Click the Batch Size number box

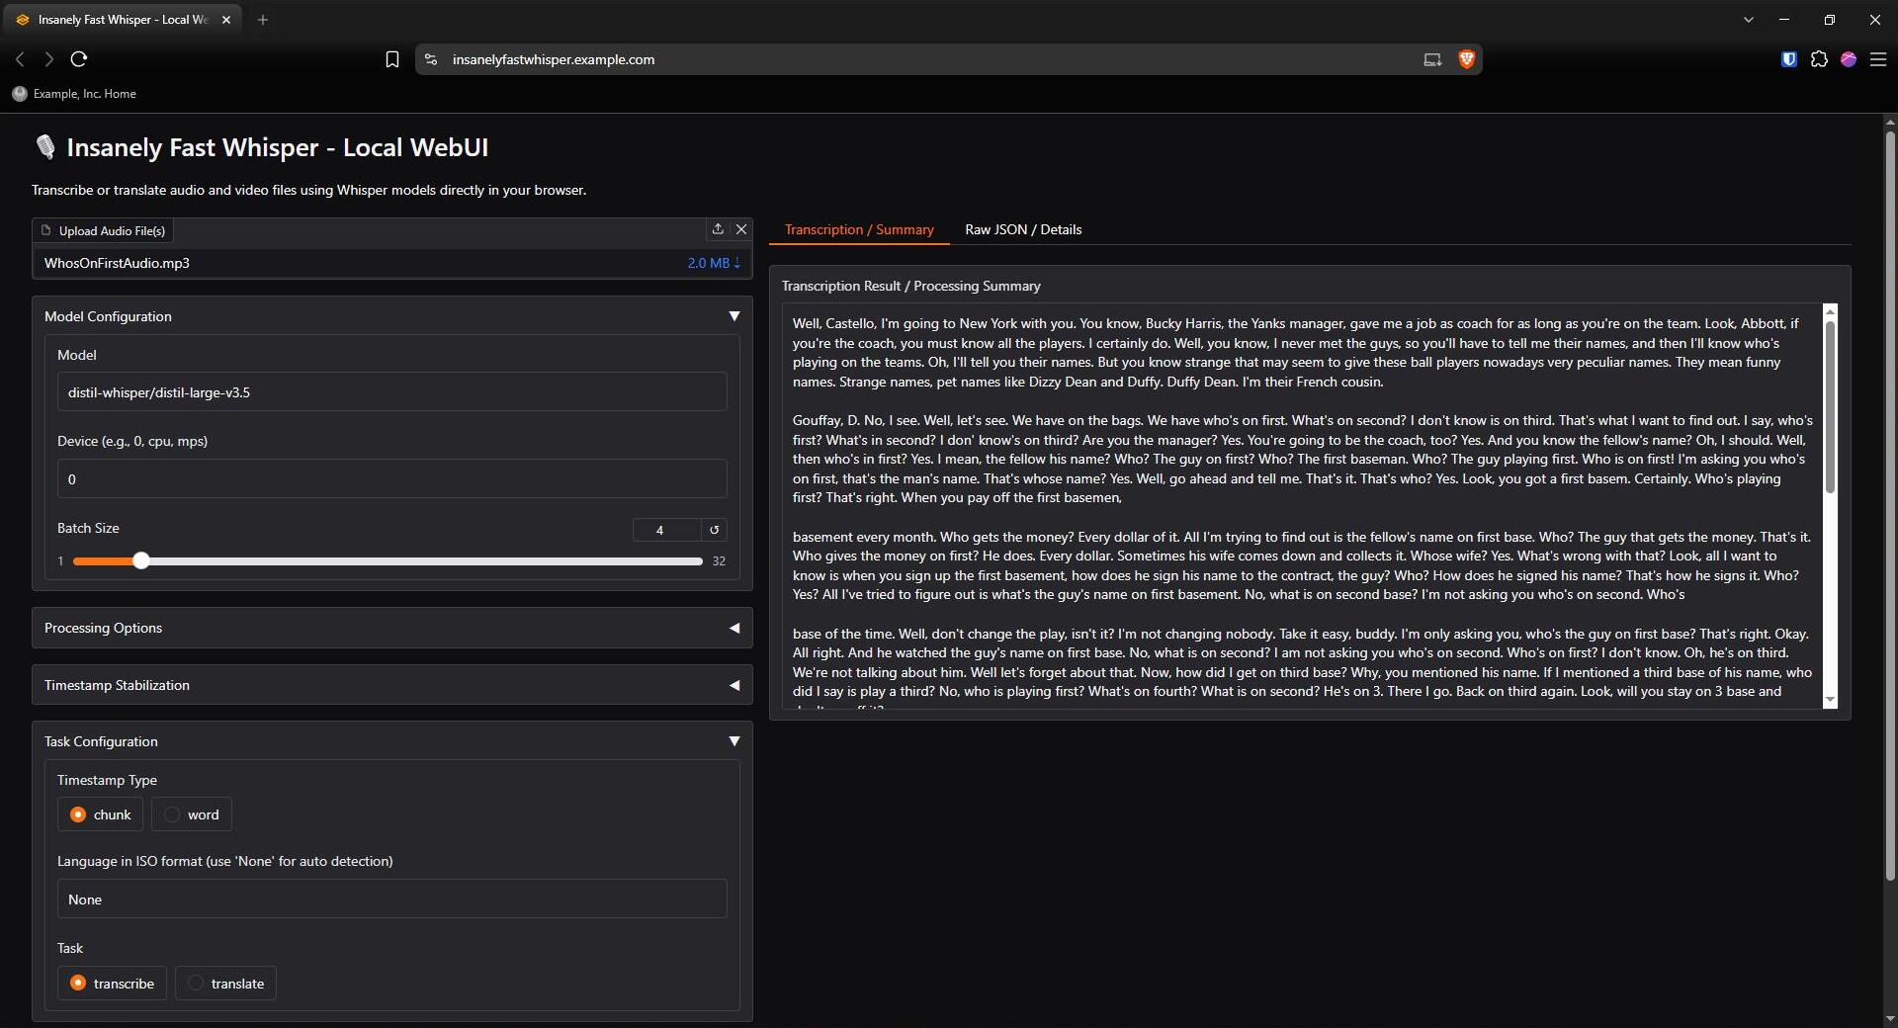click(667, 530)
